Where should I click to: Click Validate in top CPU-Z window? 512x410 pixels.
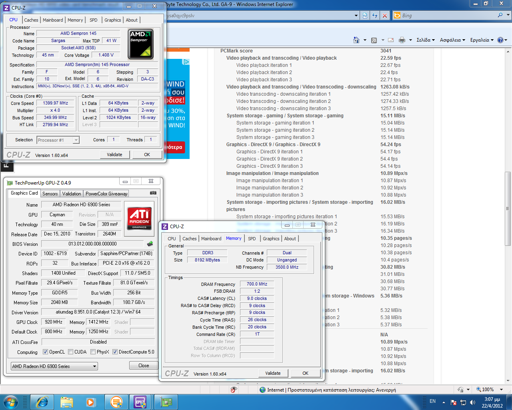[x=114, y=155]
